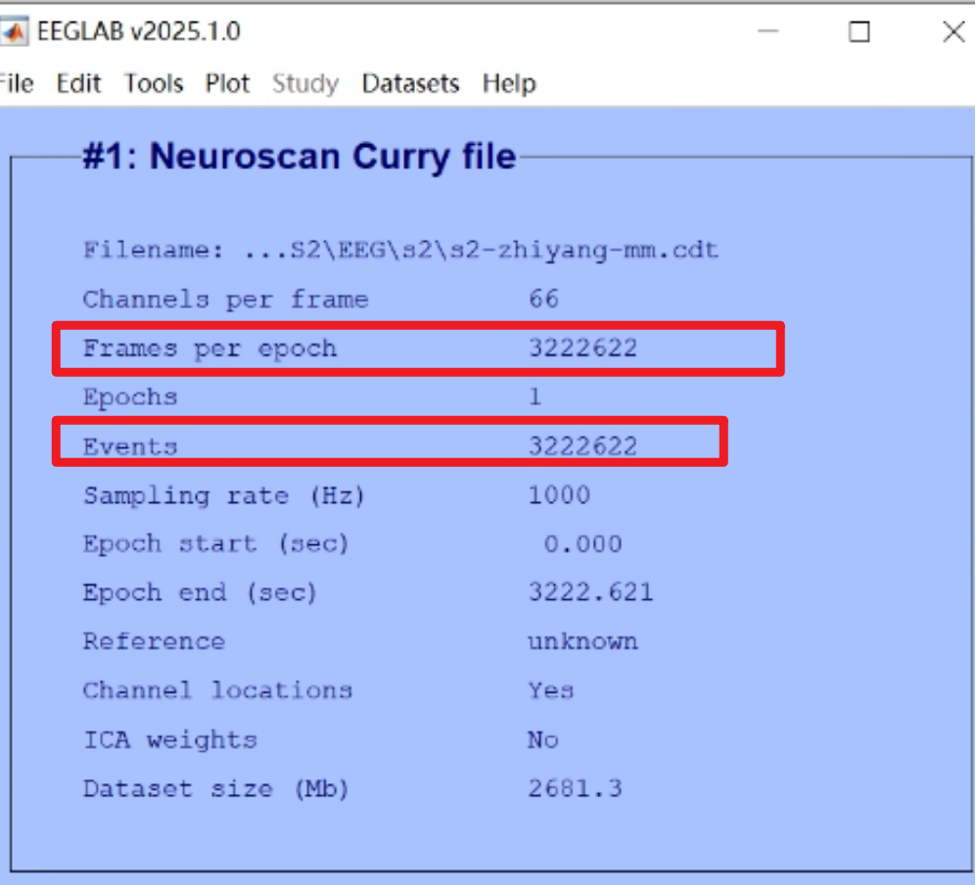Click the epoch start value 0.000

(582, 544)
